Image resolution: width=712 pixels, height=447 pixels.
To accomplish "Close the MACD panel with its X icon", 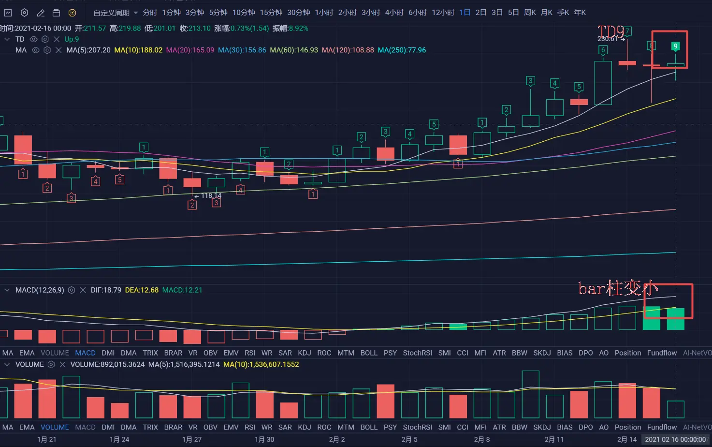I will click(83, 290).
